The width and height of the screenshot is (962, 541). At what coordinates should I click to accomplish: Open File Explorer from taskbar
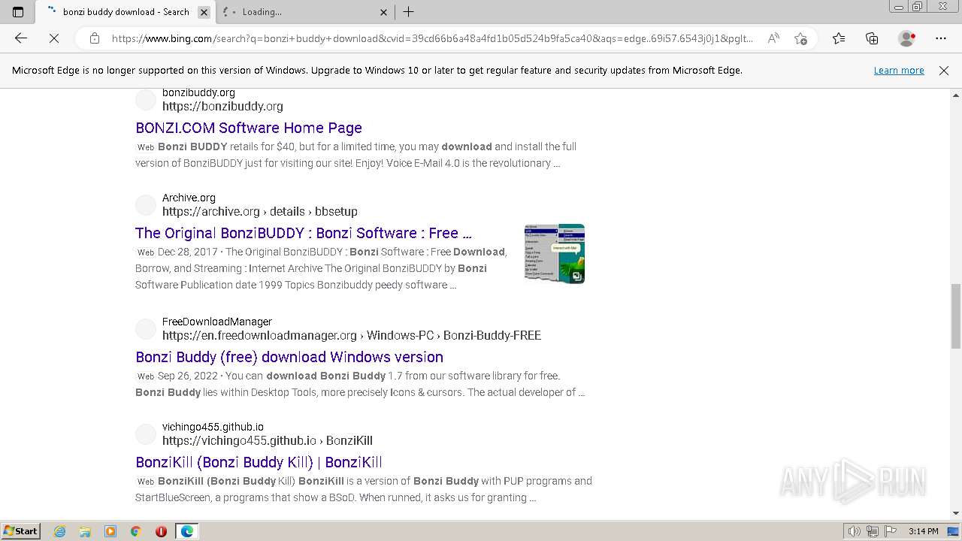[85, 531]
